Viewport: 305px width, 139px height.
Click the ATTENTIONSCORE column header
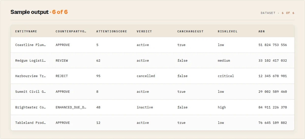112,31
